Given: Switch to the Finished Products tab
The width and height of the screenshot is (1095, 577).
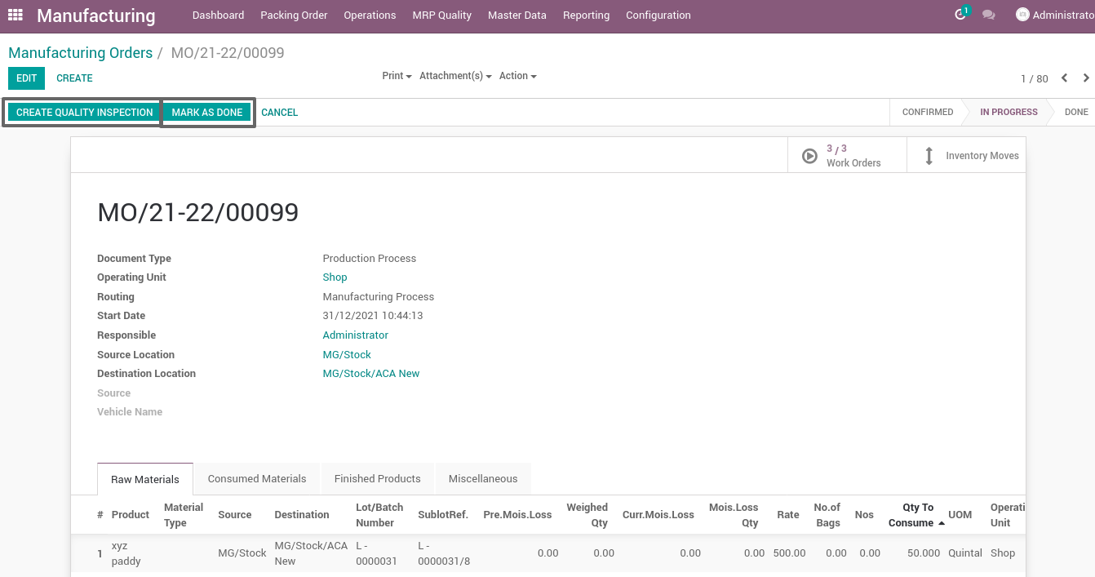Looking at the screenshot, I should 377,479.
